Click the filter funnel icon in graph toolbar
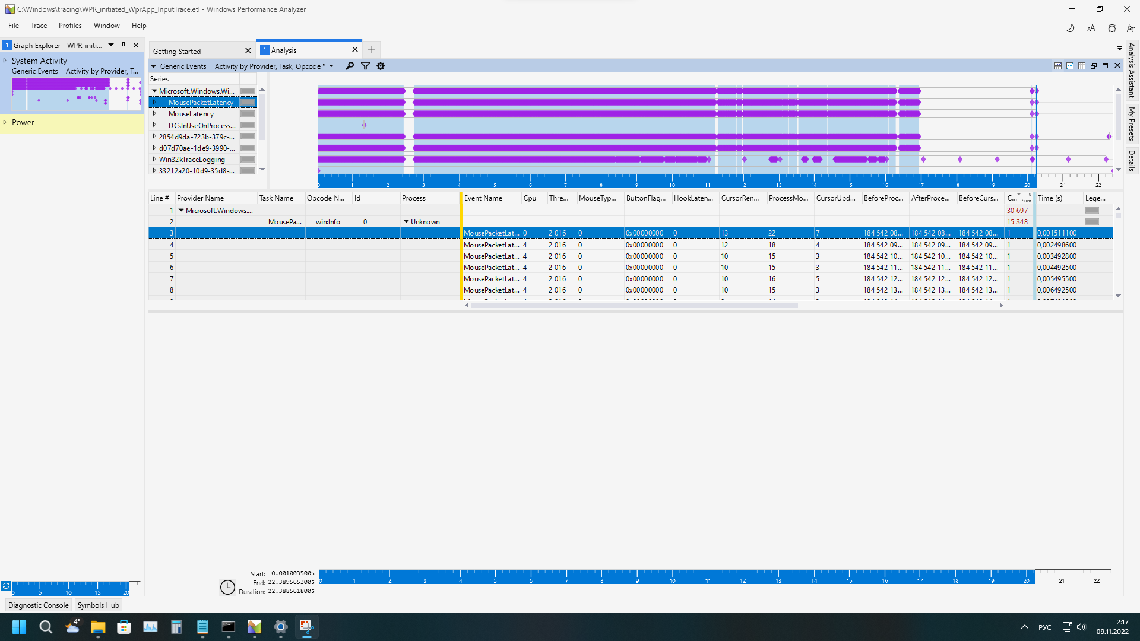Viewport: 1140px width, 641px height. (x=366, y=66)
